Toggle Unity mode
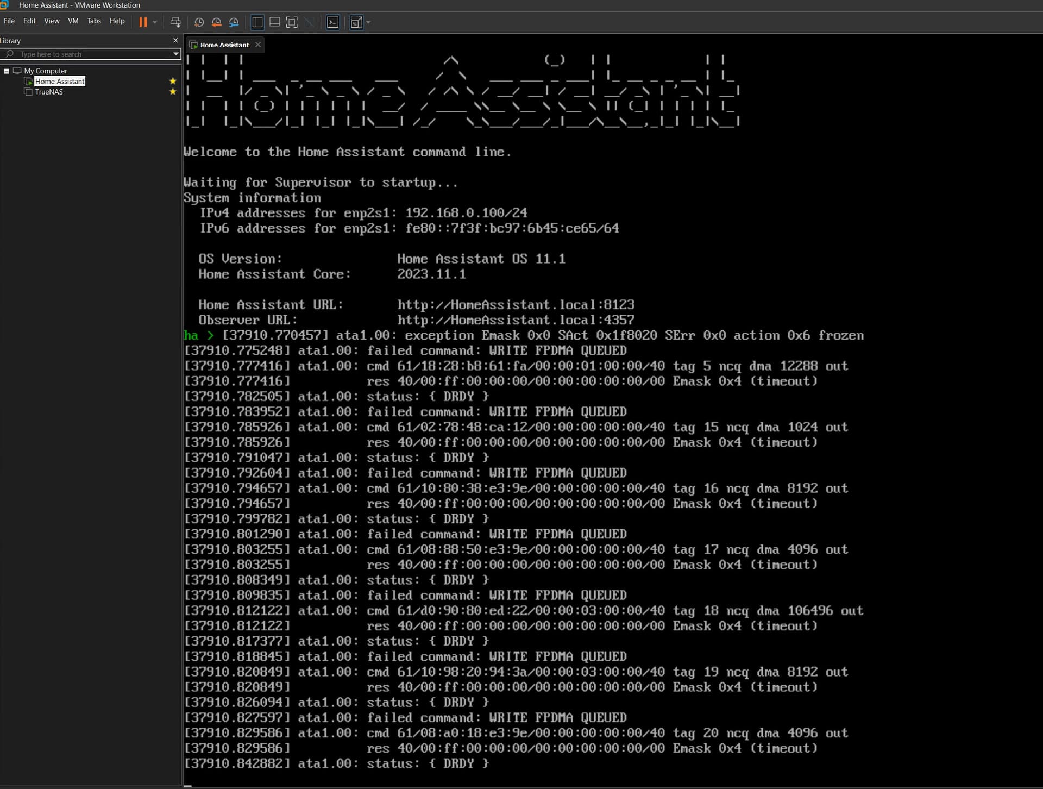The width and height of the screenshot is (1043, 789). pyautogui.click(x=310, y=22)
